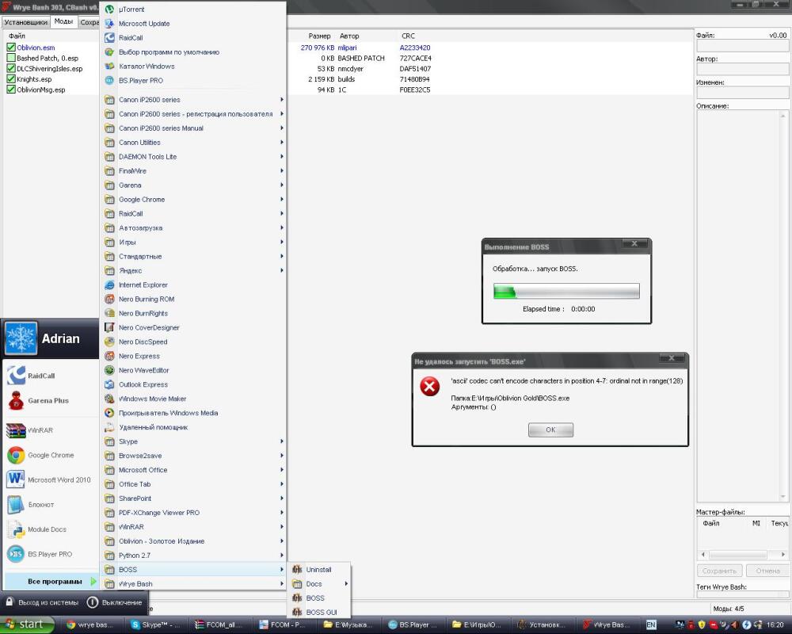The width and height of the screenshot is (792, 634).
Task: Open Выбор программ по умолчанию
Action: (x=169, y=52)
